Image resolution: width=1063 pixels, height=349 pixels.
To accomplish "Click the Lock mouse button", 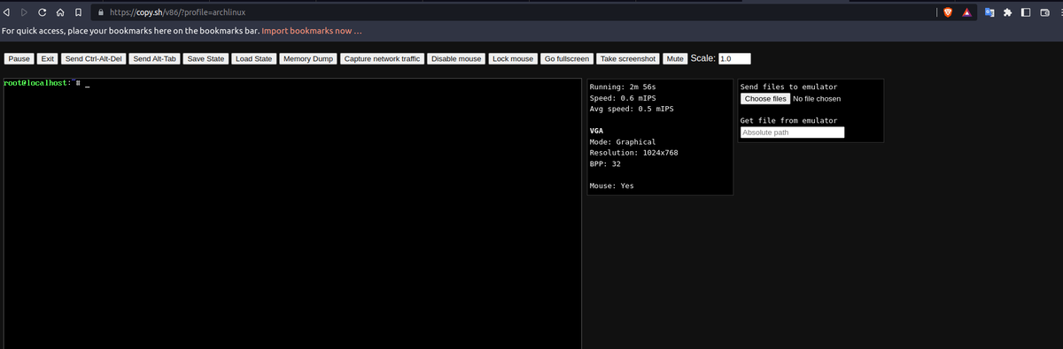I will (513, 59).
